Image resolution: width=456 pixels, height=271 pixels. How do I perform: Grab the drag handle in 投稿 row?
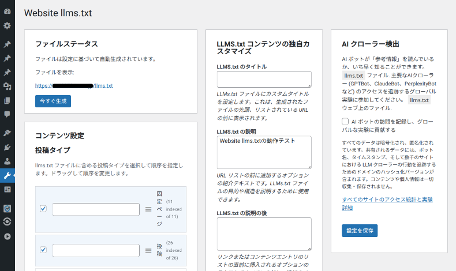[x=148, y=250]
